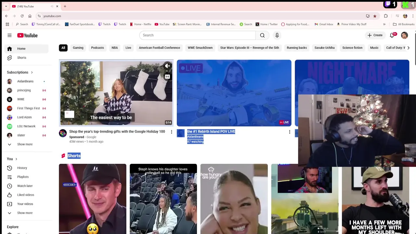This screenshot has width=416, height=234.
Task: Open options for Rebirth Island live video
Action: click(x=290, y=132)
